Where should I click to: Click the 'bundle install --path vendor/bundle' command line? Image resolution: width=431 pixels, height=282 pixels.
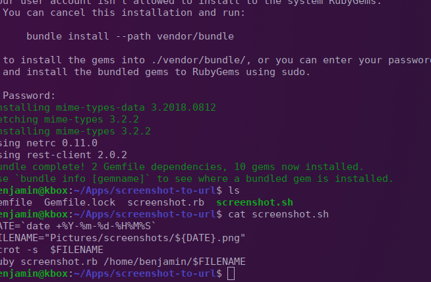click(x=130, y=36)
